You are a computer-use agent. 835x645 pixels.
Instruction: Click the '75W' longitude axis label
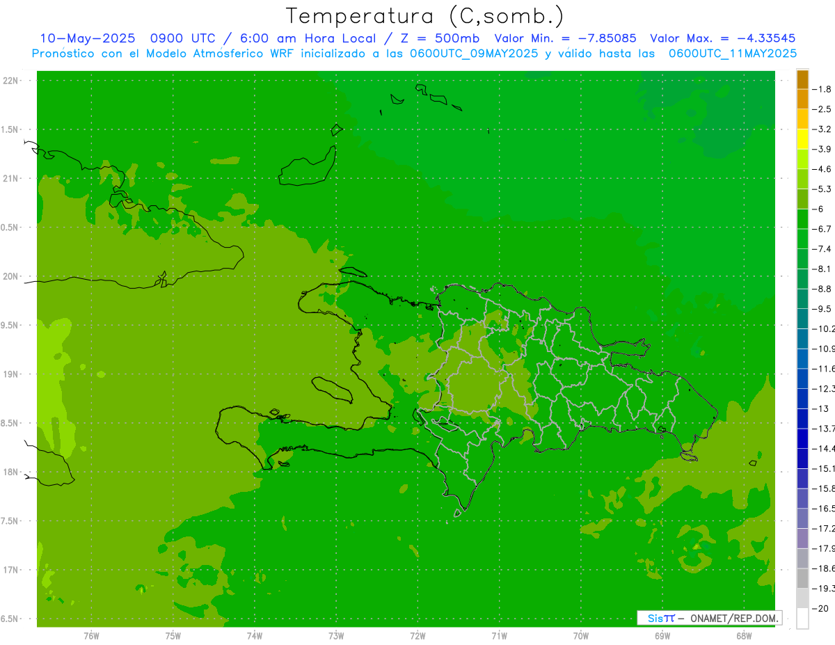[173, 636]
